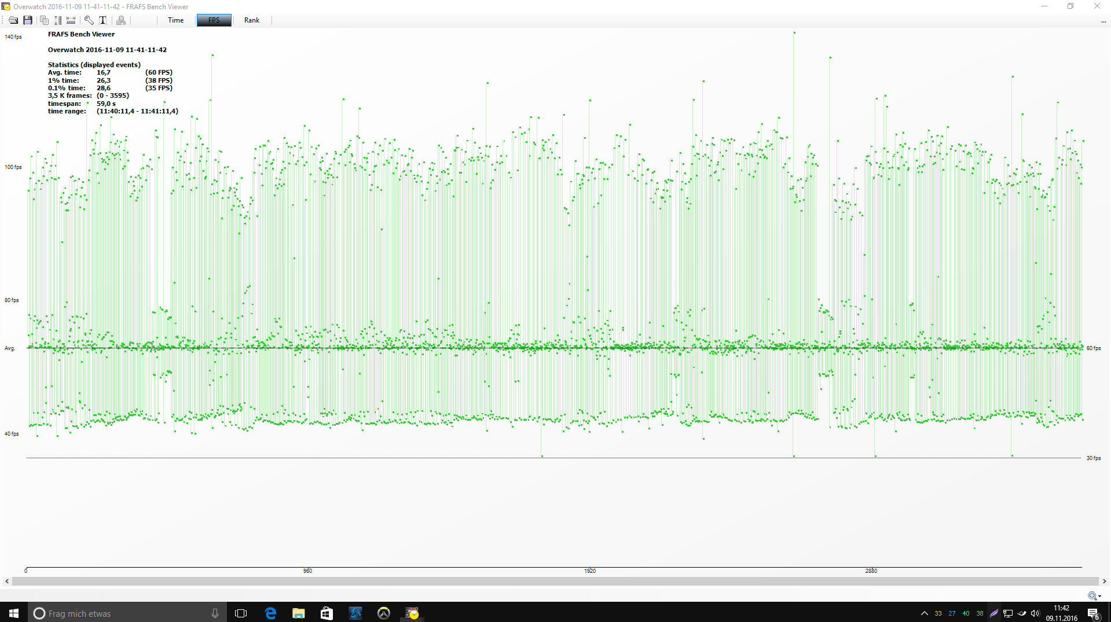The image size is (1111, 622).
Task: Click the 'Avg.' label on the left axis
Action: [x=10, y=348]
